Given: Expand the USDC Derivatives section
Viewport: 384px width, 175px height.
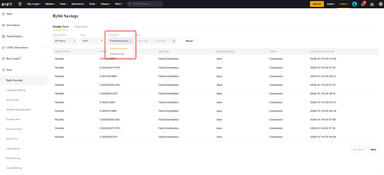Looking at the screenshot, I should click(x=43, y=48).
